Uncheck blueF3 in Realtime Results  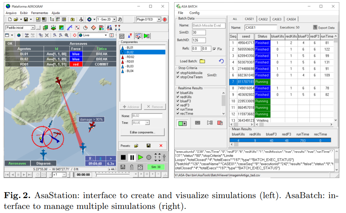pyautogui.click(x=178, y=101)
